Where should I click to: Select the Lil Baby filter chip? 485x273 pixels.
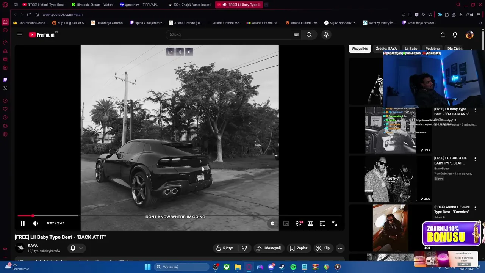tap(411, 49)
